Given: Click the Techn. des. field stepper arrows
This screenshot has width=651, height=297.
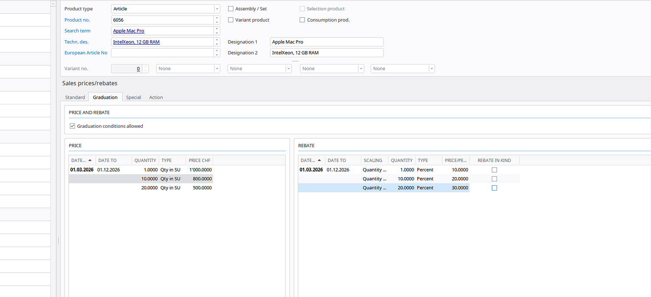Looking at the screenshot, I should (217, 42).
